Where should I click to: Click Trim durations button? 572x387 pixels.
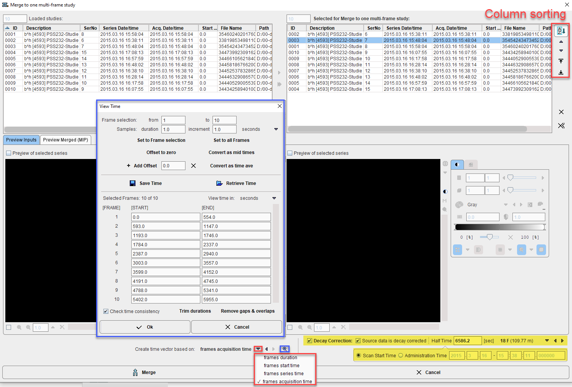pos(195,311)
